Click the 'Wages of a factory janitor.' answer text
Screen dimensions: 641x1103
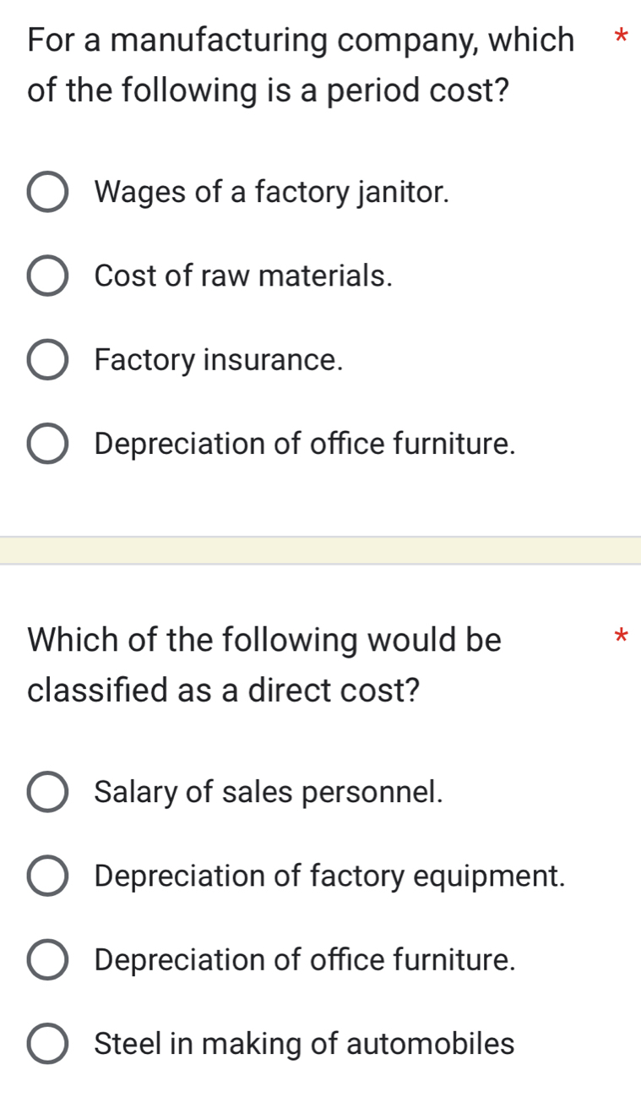click(x=272, y=192)
